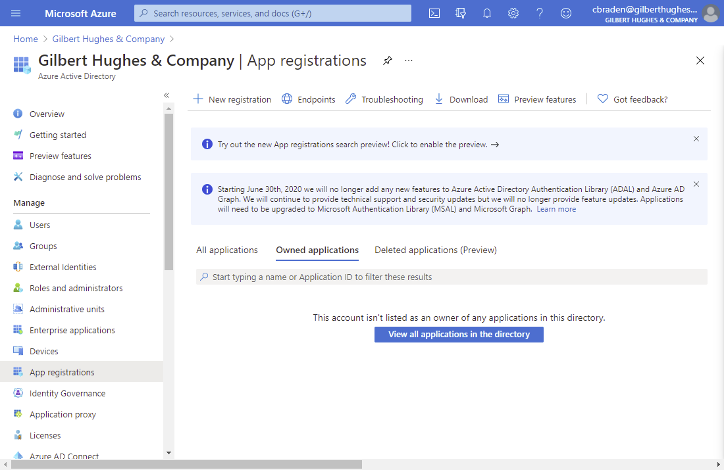This screenshot has height=470, width=724.
Task: Click the Licenses icon in sidebar
Action: pyautogui.click(x=18, y=435)
